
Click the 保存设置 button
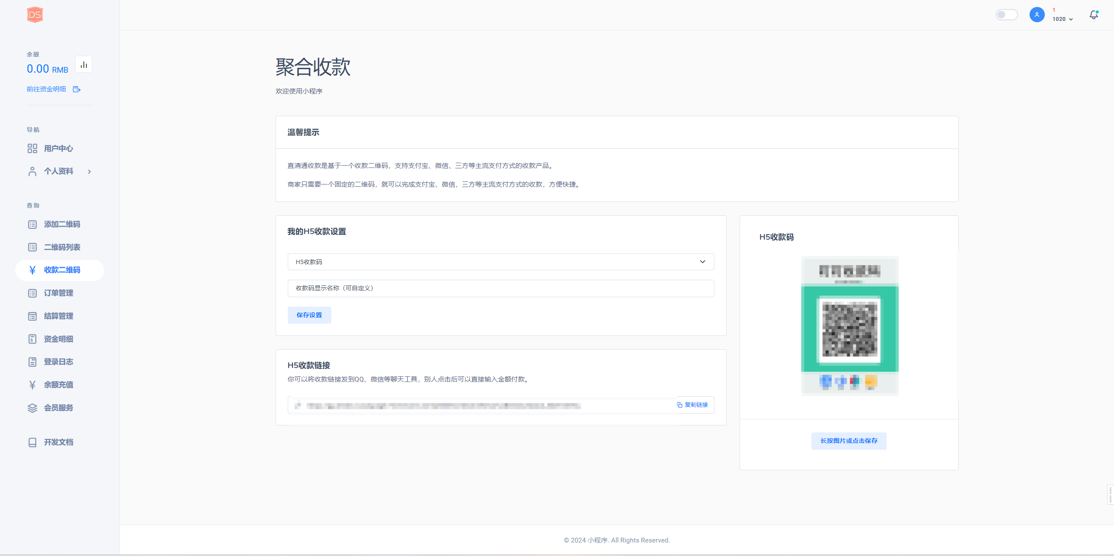click(x=309, y=315)
